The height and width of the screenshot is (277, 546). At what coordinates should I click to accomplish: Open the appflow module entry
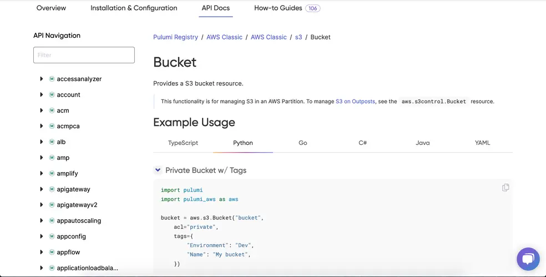68,252
